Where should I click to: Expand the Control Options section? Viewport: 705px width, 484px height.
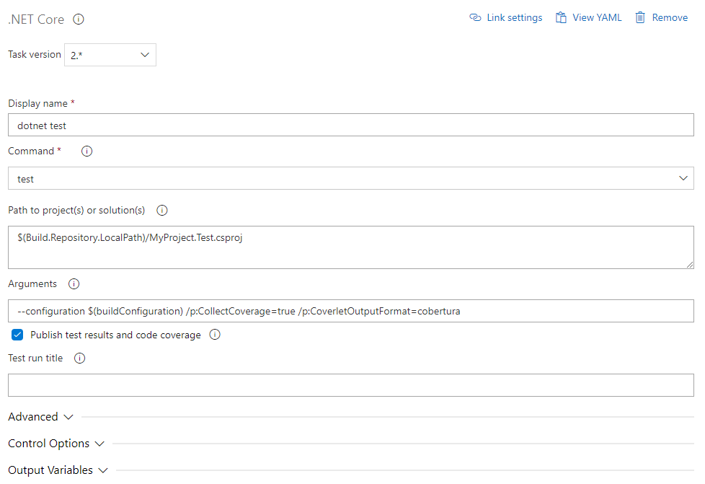point(56,444)
